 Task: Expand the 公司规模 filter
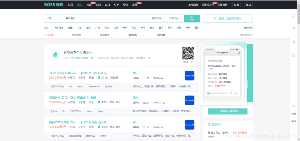(x=172, y=35)
